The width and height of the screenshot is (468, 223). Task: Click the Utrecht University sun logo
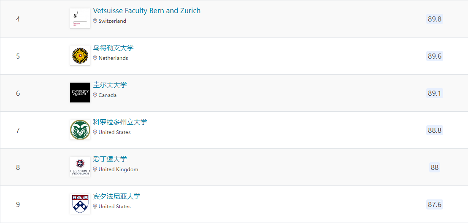tap(80, 56)
